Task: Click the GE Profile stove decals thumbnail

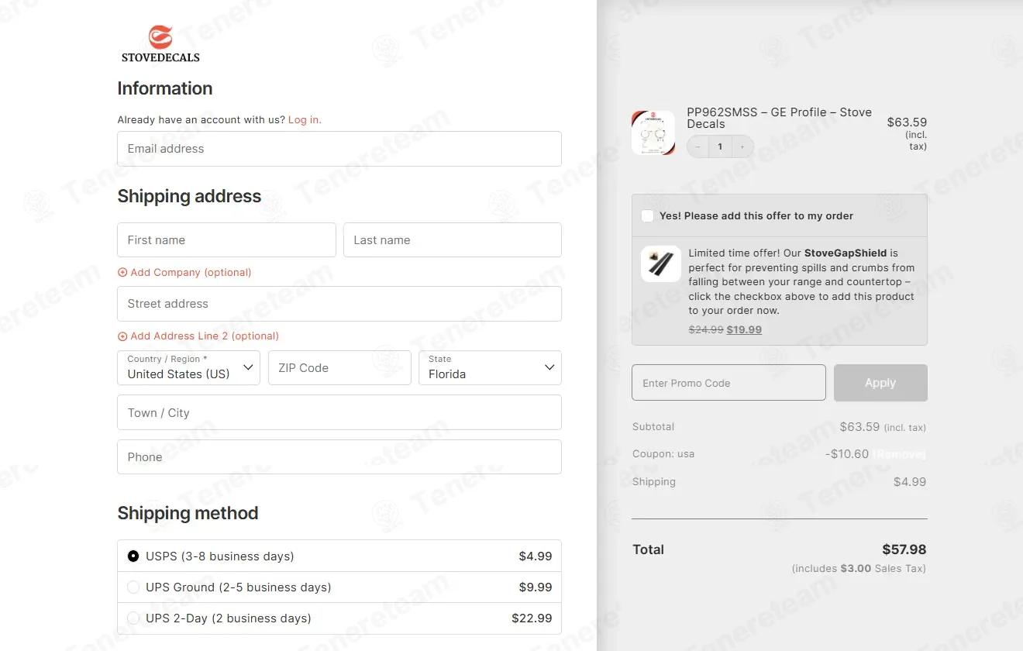Action: pyautogui.click(x=653, y=133)
